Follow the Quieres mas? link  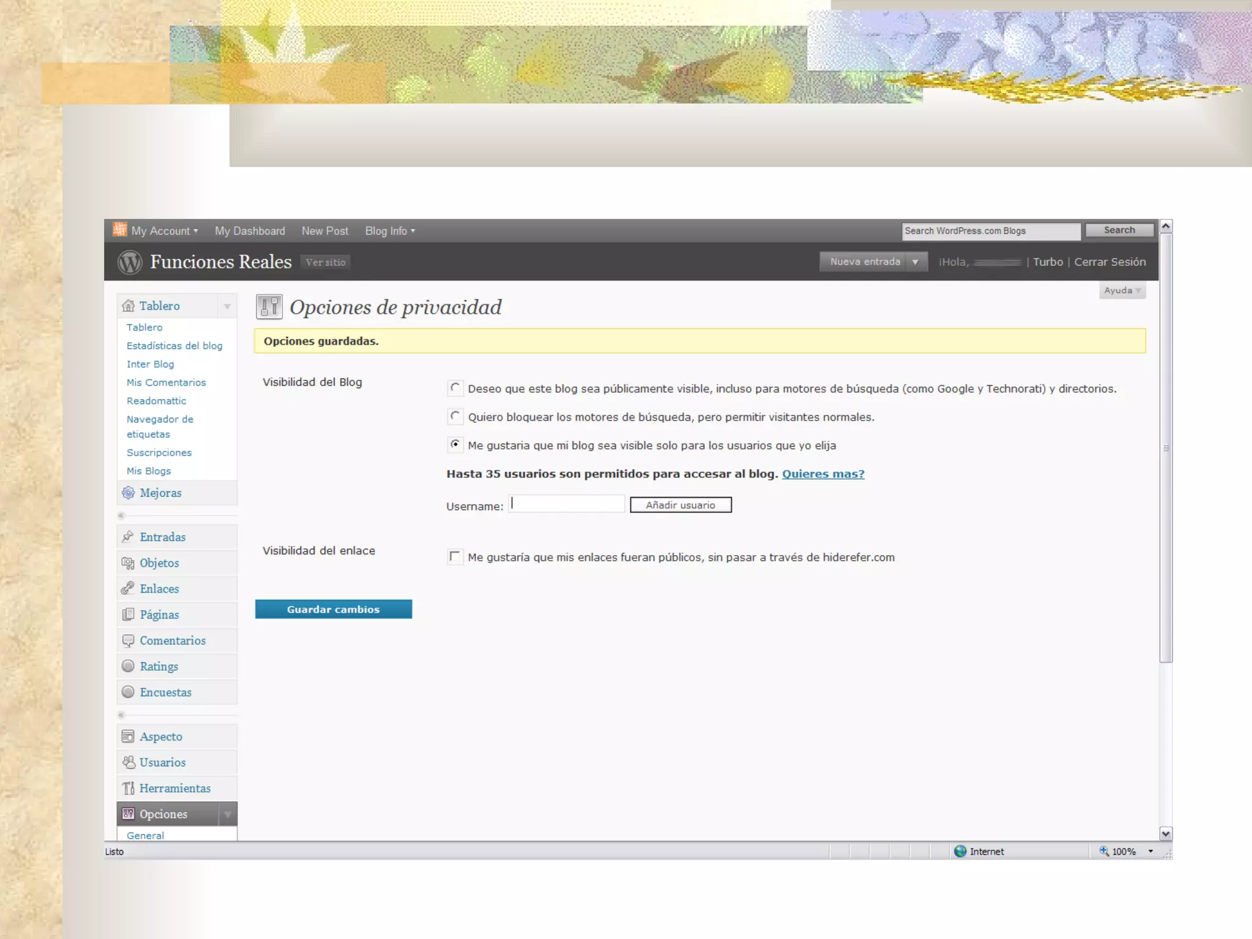click(x=823, y=474)
